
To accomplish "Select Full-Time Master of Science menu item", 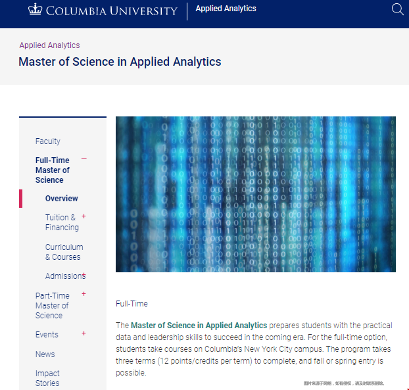I will pyautogui.click(x=53, y=170).
